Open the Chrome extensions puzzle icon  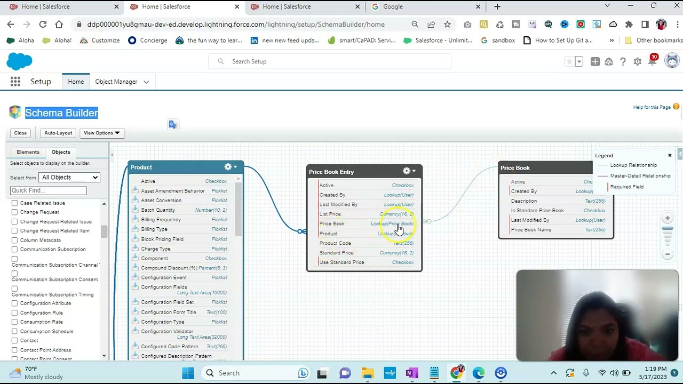pos(629,24)
